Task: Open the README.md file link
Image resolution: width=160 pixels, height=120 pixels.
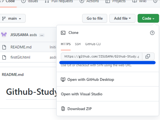Action: click(x=21, y=47)
